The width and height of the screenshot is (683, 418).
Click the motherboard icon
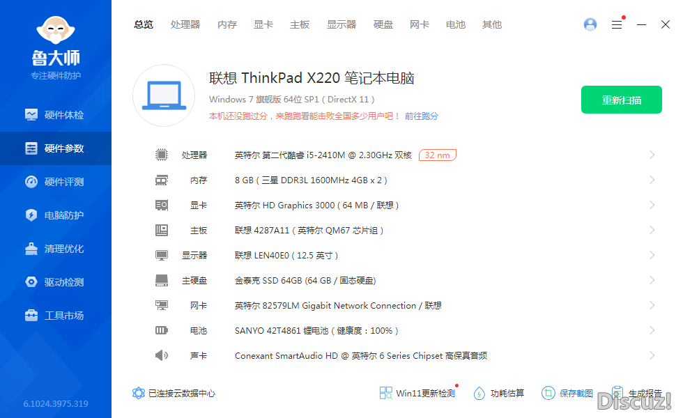[162, 230]
